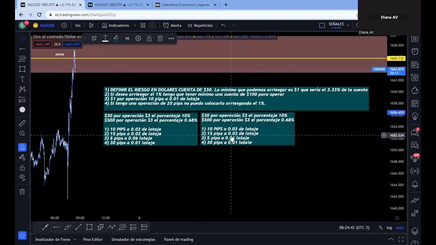Open drawing settings gear in floating toolbar
436x245 pixels.
[138, 38]
